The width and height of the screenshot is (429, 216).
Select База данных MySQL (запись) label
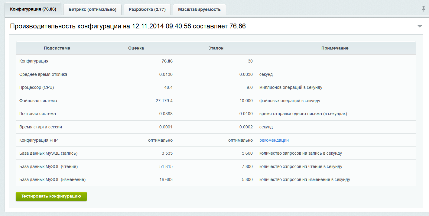(48, 153)
